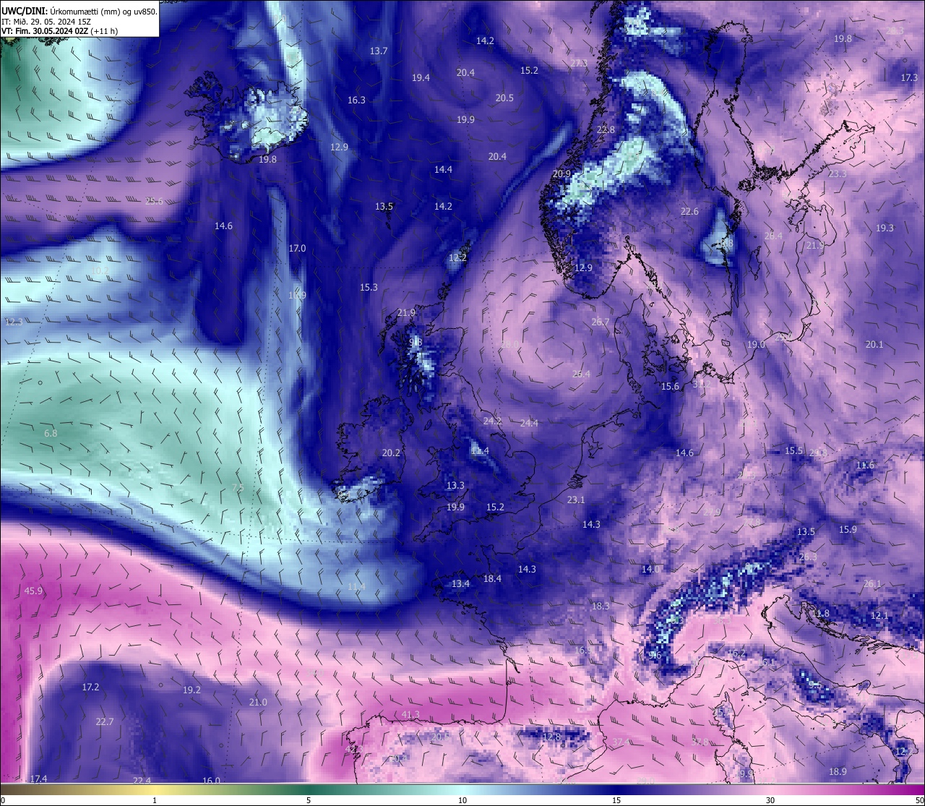Click the 23.1 value label
Screen dimensions: 925x806
pos(576,500)
